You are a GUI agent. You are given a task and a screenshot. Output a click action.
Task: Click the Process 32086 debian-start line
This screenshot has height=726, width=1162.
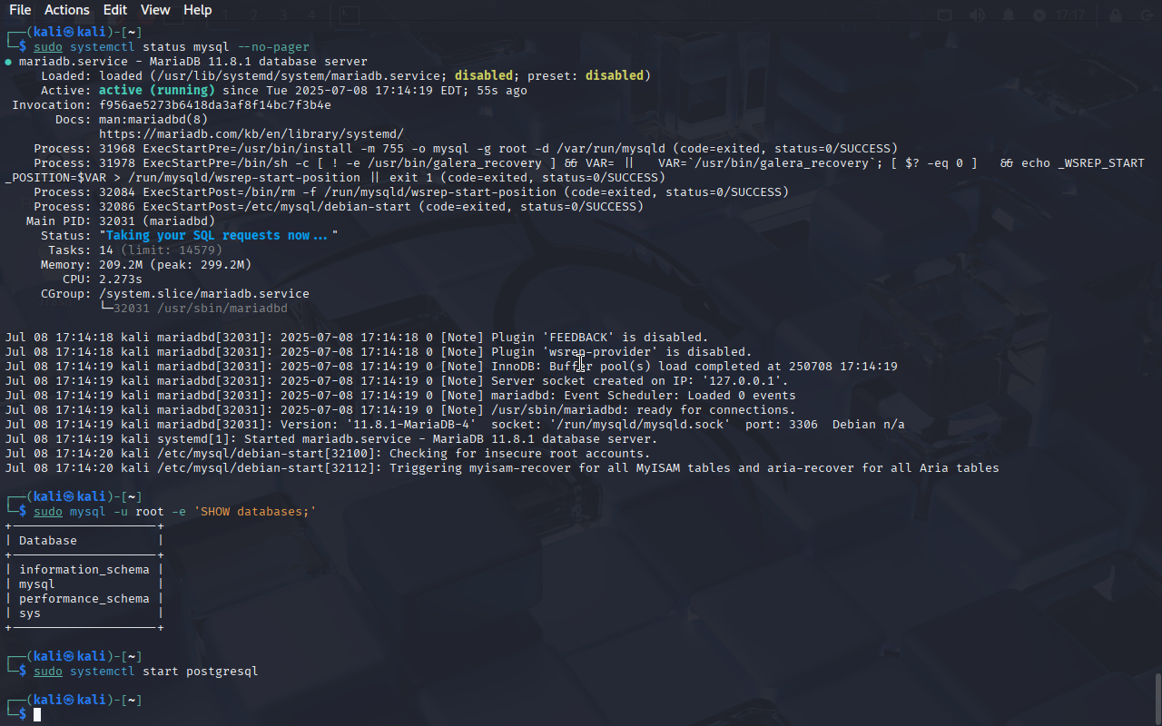click(x=339, y=206)
